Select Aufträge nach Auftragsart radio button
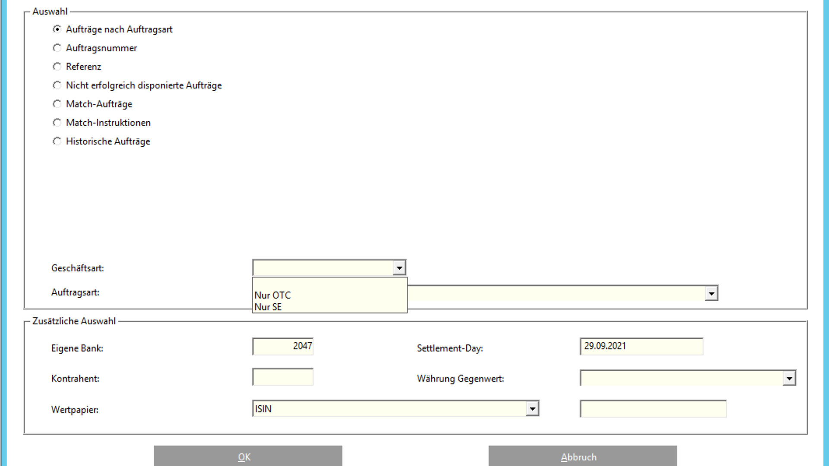The image size is (829, 466). point(57,29)
